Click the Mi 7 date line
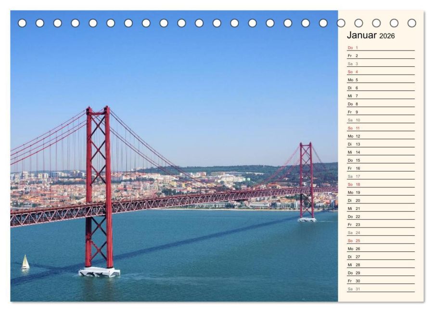This screenshot has width=434, height=312. (x=381, y=96)
